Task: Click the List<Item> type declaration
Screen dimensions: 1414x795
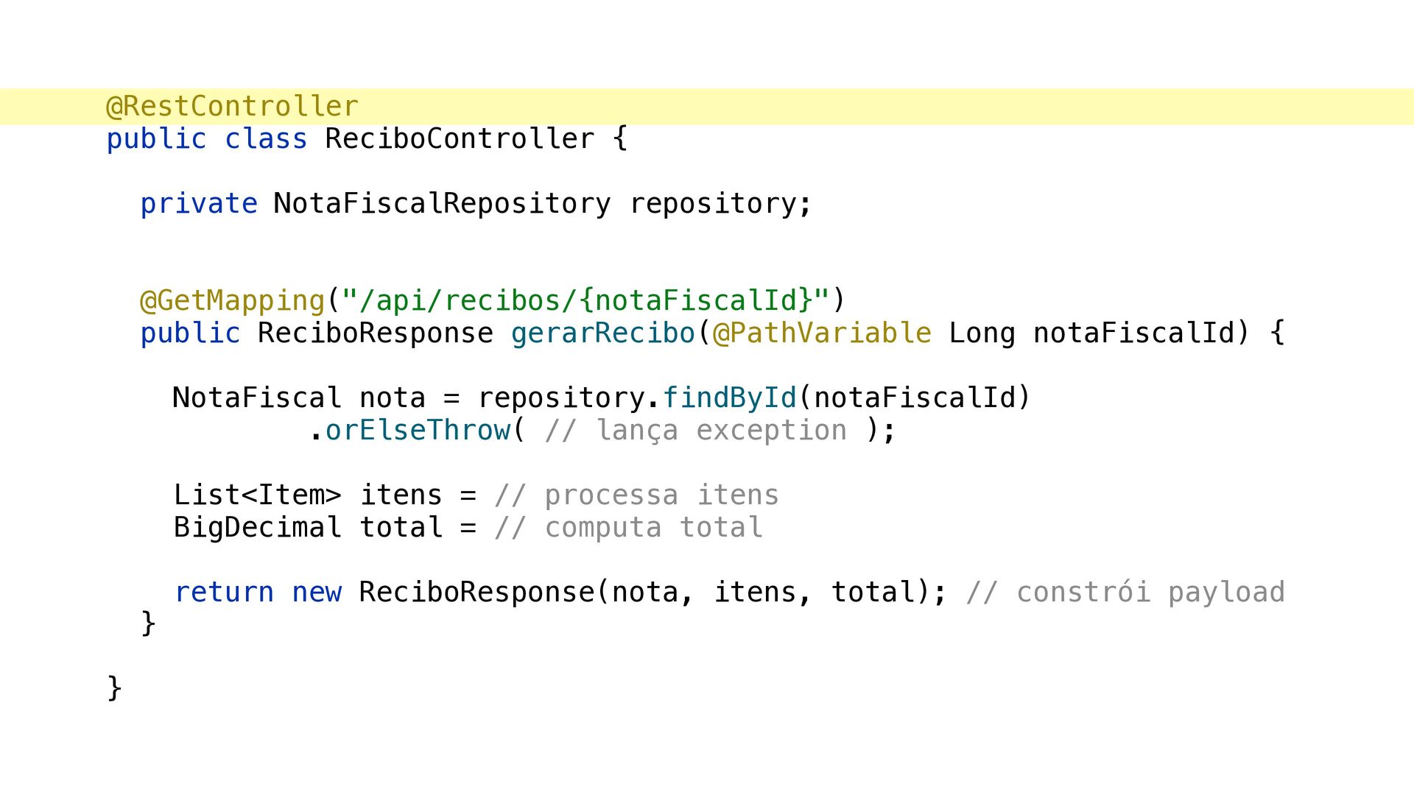Action: tap(257, 495)
